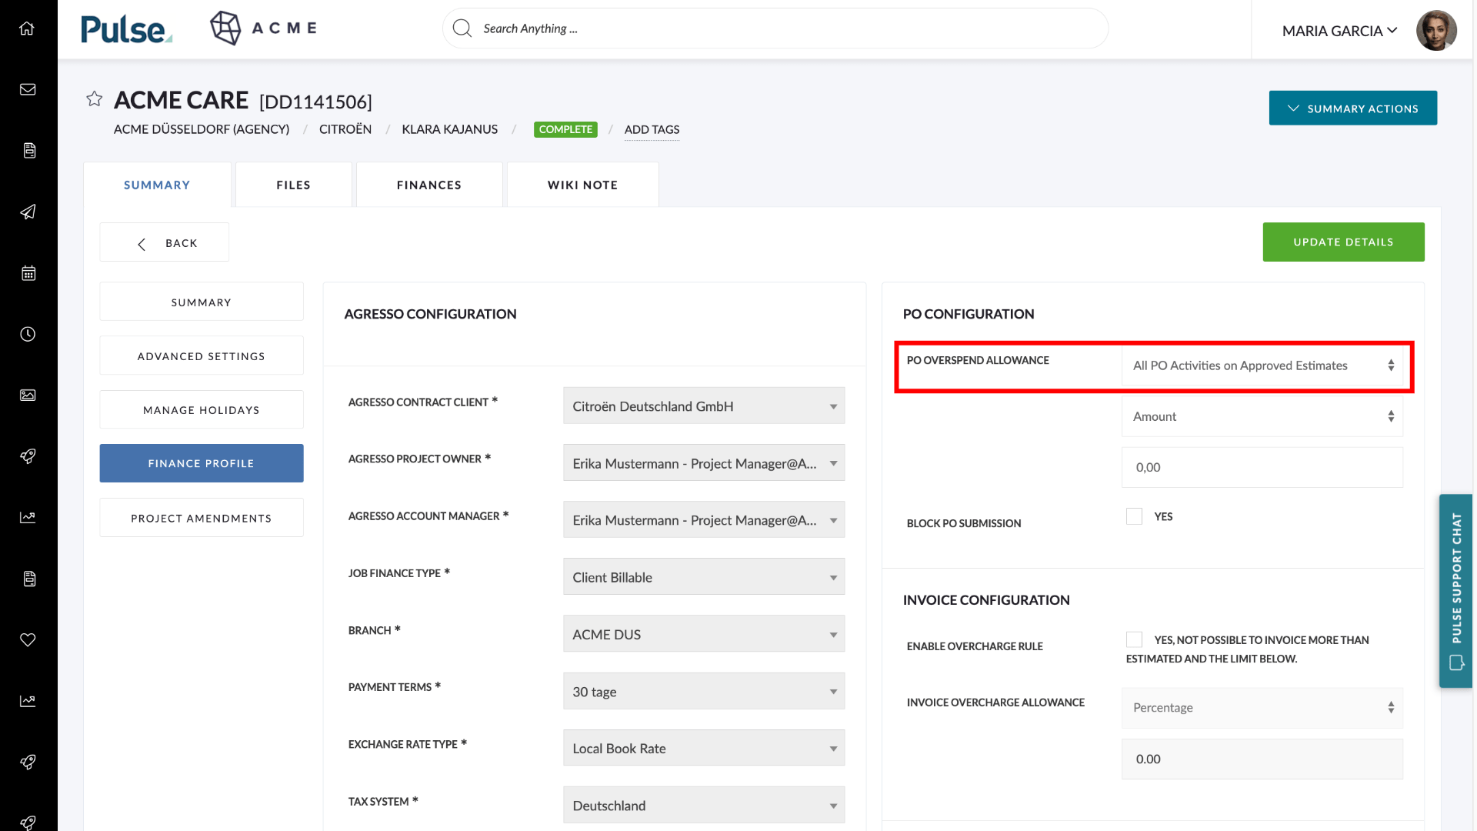The image size is (1477, 831).
Task: Click the Search Anything field
Action: [775, 28]
